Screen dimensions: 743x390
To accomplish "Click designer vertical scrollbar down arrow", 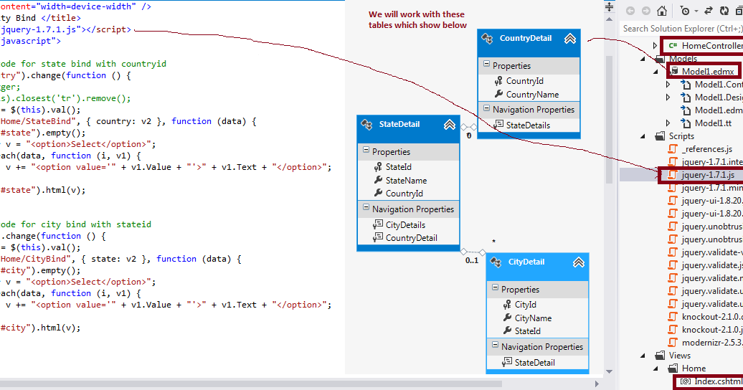I will click(x=610, y=372).
